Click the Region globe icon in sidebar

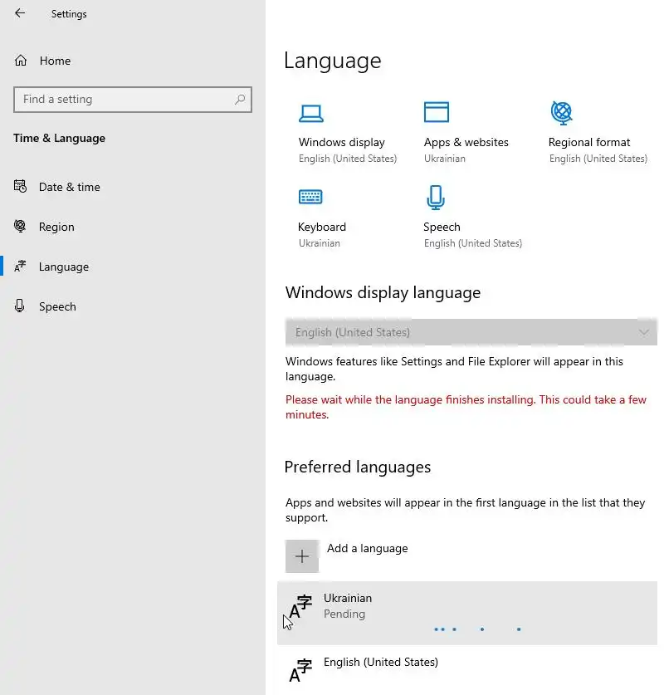pos(20,226)
